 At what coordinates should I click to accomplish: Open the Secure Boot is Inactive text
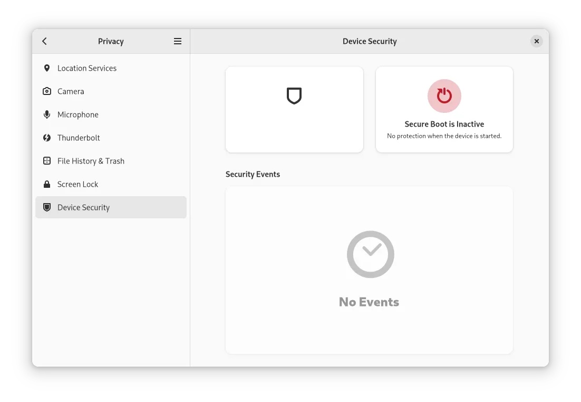[444, 125]
